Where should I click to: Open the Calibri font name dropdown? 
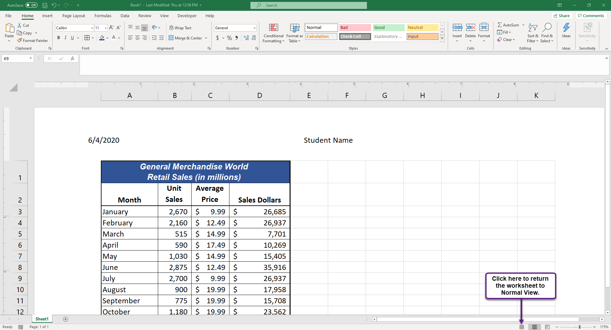(92, 28)
